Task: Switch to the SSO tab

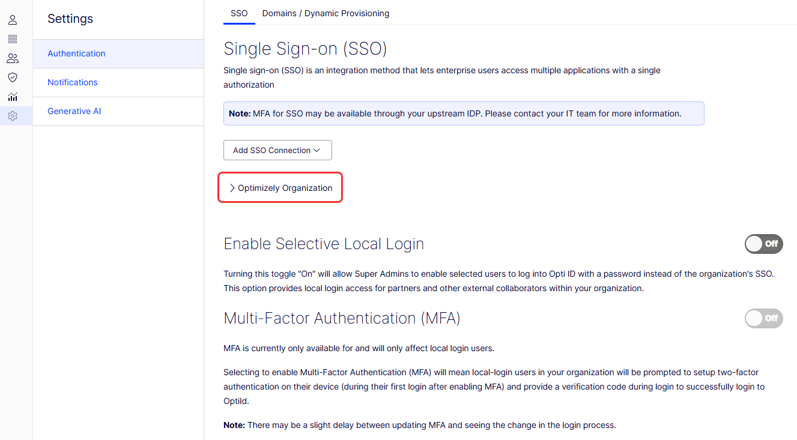Action: (239, 13)
